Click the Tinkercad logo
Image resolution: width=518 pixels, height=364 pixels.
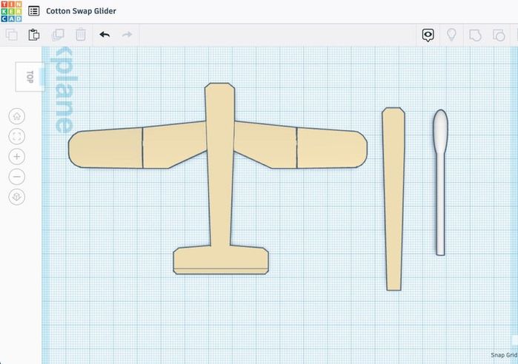12,12
